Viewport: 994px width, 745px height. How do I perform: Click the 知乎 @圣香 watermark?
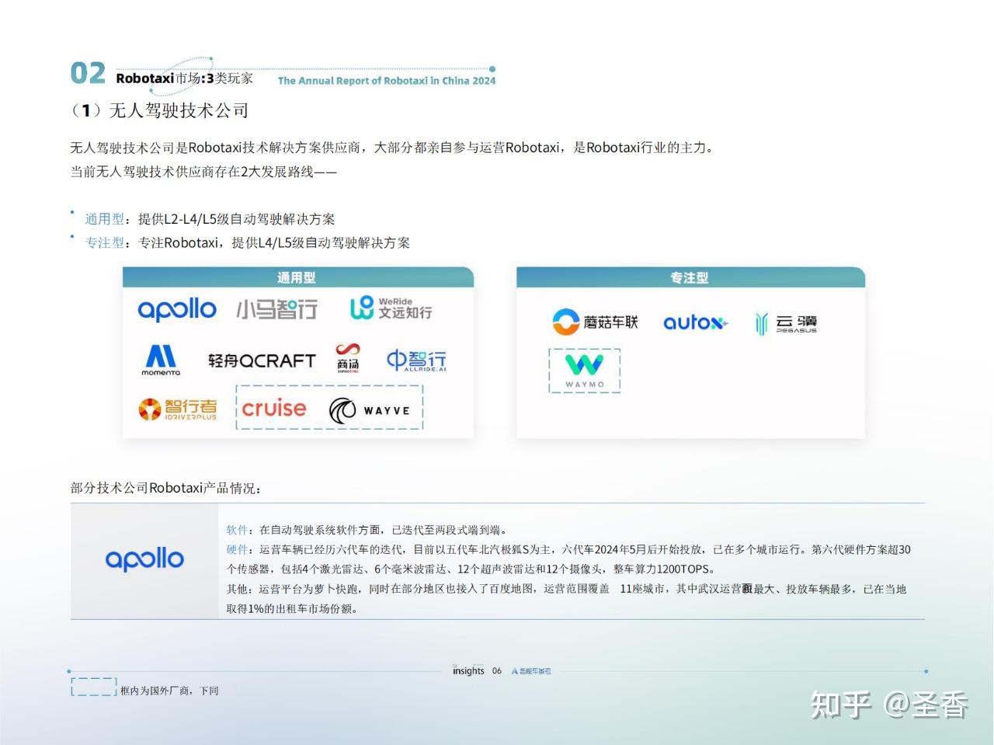(889, 704)
